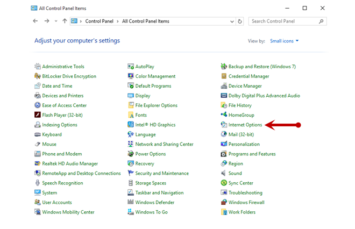Open the Region link
Screen dimensions: 355x229
(236, 163)
